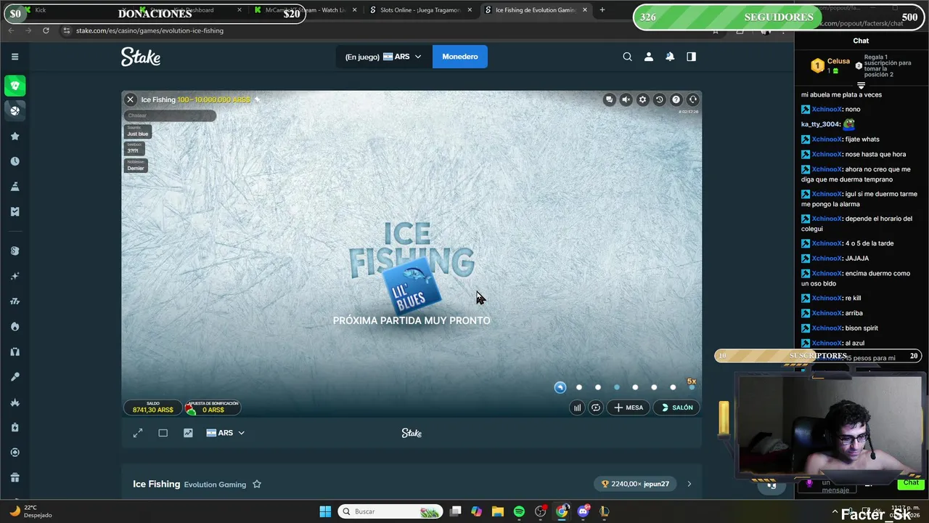Open live stats chart icon below game
Viewport: 929px width, 523px height.
(188, 433)
